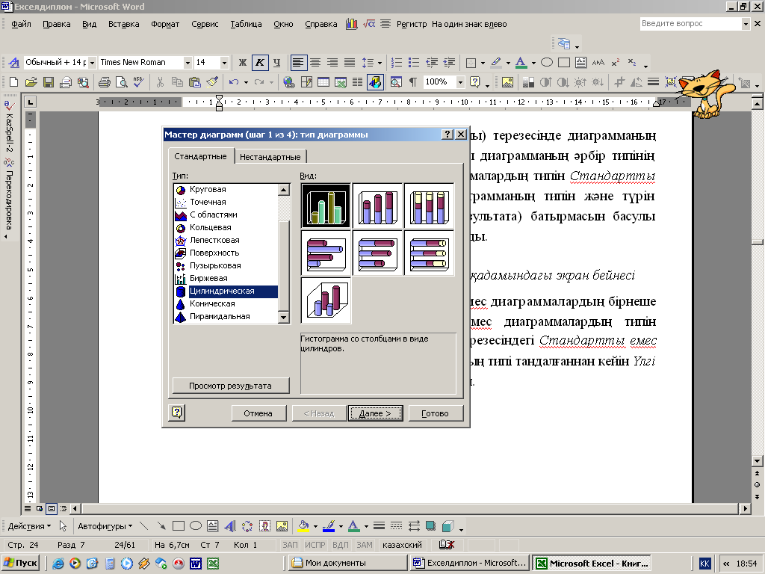Screen dimensions: 765x574
Task: Open the Формат menu
Action: (165, 24)
